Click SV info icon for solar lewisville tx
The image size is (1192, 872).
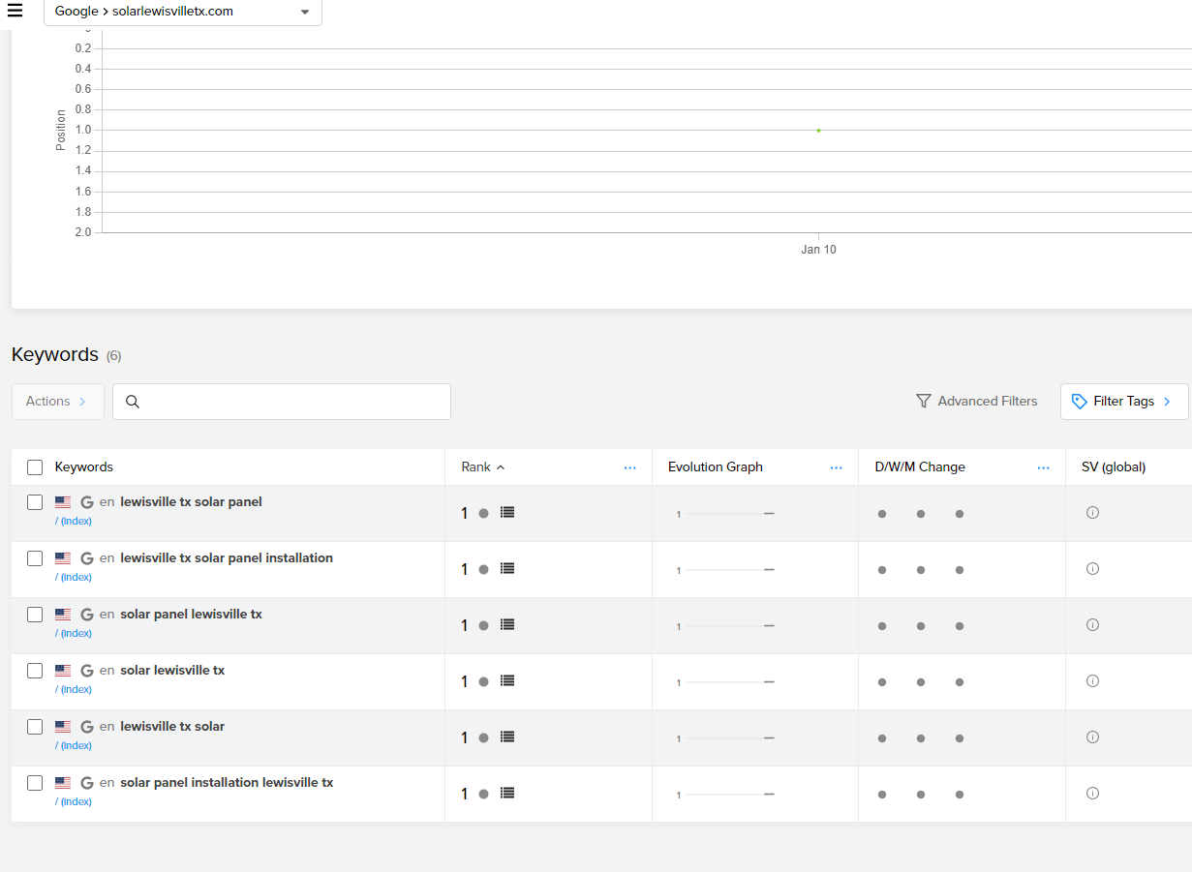[1093, 681]
